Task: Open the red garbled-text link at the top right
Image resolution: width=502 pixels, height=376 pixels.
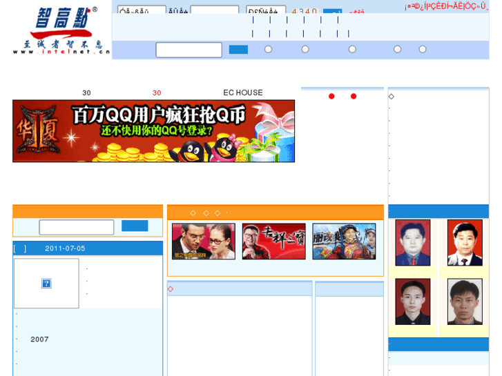Action: tap(446, 6)
